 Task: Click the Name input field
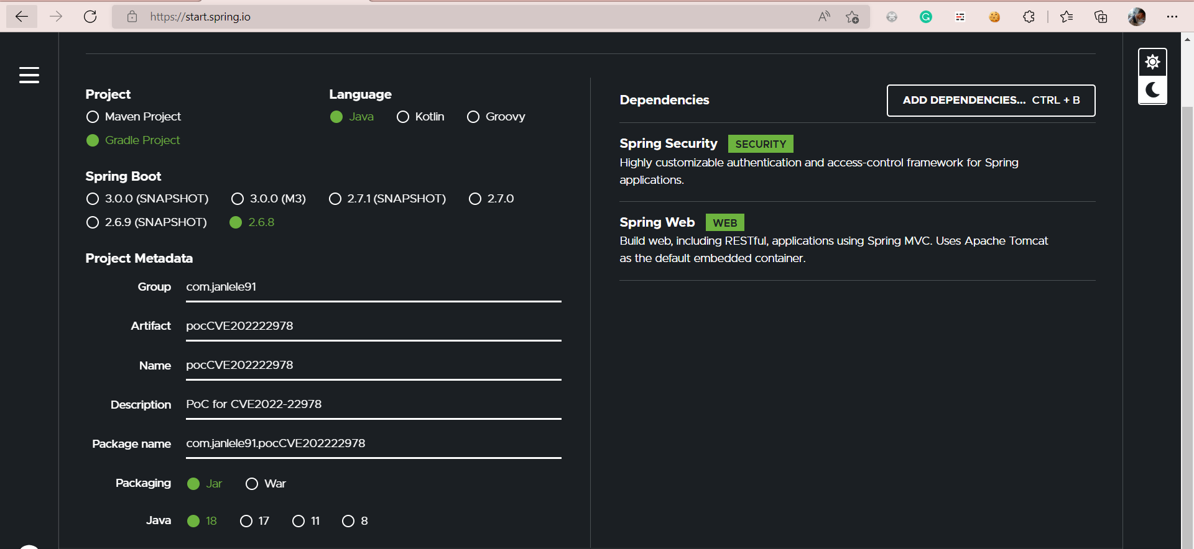373,365
